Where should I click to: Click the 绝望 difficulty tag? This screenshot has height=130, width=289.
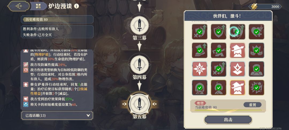pyautogui.click(x=200, y=103)
